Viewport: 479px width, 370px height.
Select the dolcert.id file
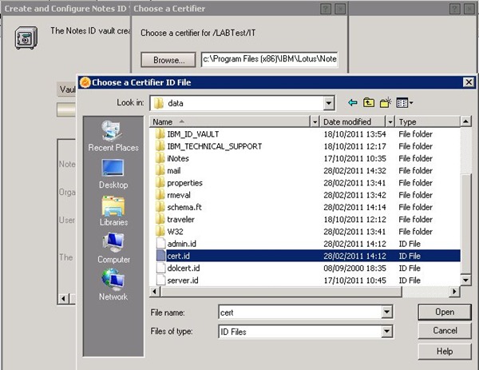click(x=183, y=269)
